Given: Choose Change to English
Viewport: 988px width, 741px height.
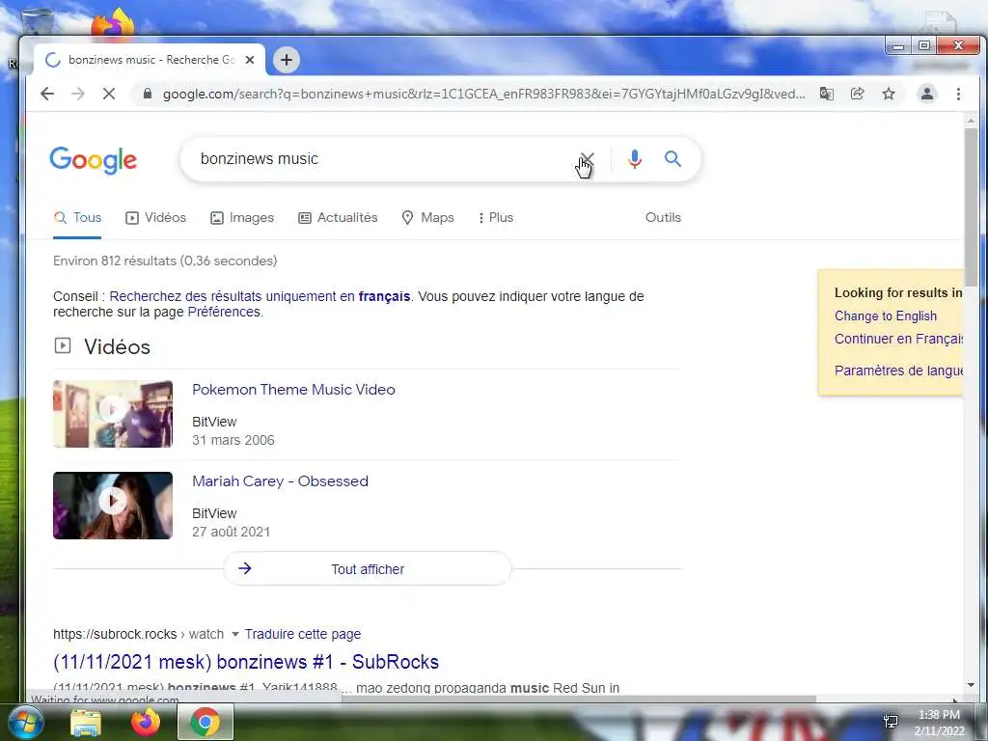Looking at the screenshot, I should 886,316.
